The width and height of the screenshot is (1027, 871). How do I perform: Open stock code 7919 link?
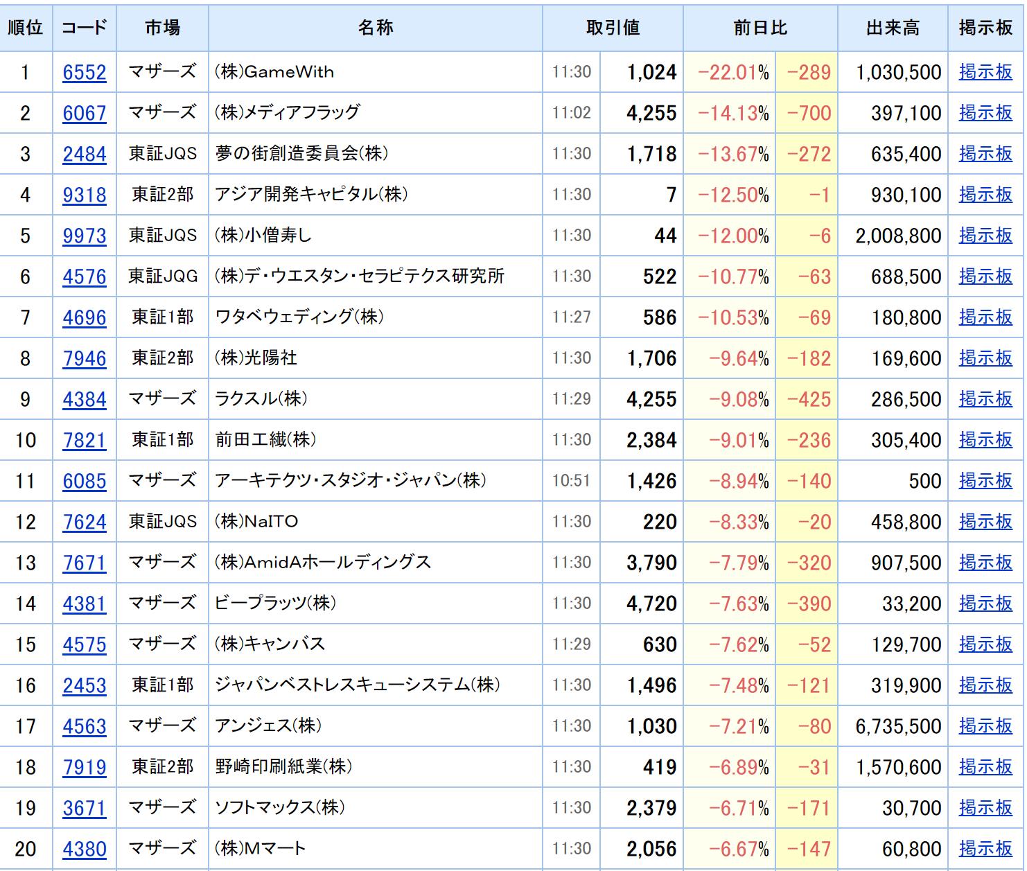(x=85, y=767)
